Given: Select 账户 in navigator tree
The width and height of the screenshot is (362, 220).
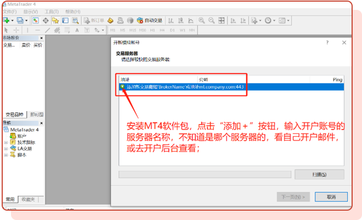Looking at the screenshot, I should 22,136.
